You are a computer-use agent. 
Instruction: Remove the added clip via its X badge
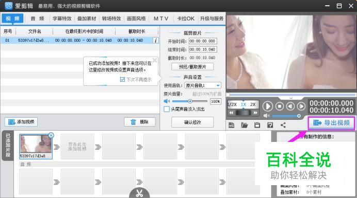[x=51, y=135]
